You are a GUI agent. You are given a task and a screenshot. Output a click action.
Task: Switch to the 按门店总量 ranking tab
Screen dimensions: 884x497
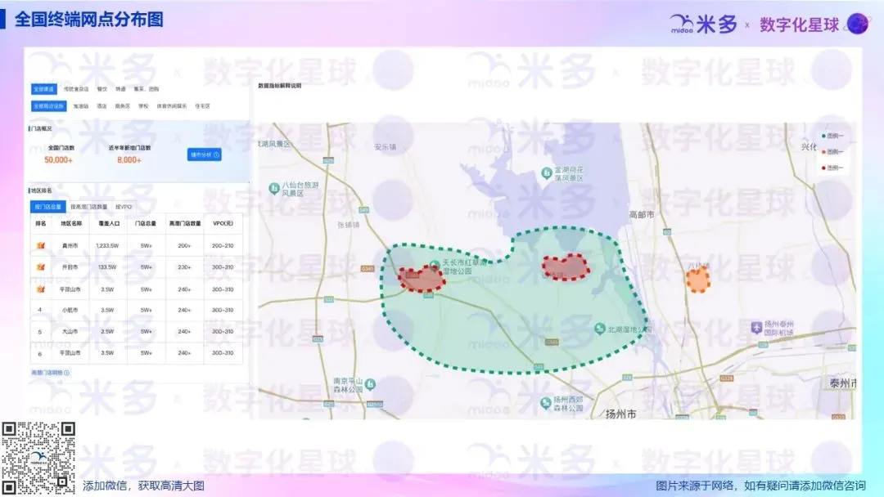(x=48, y=207)
